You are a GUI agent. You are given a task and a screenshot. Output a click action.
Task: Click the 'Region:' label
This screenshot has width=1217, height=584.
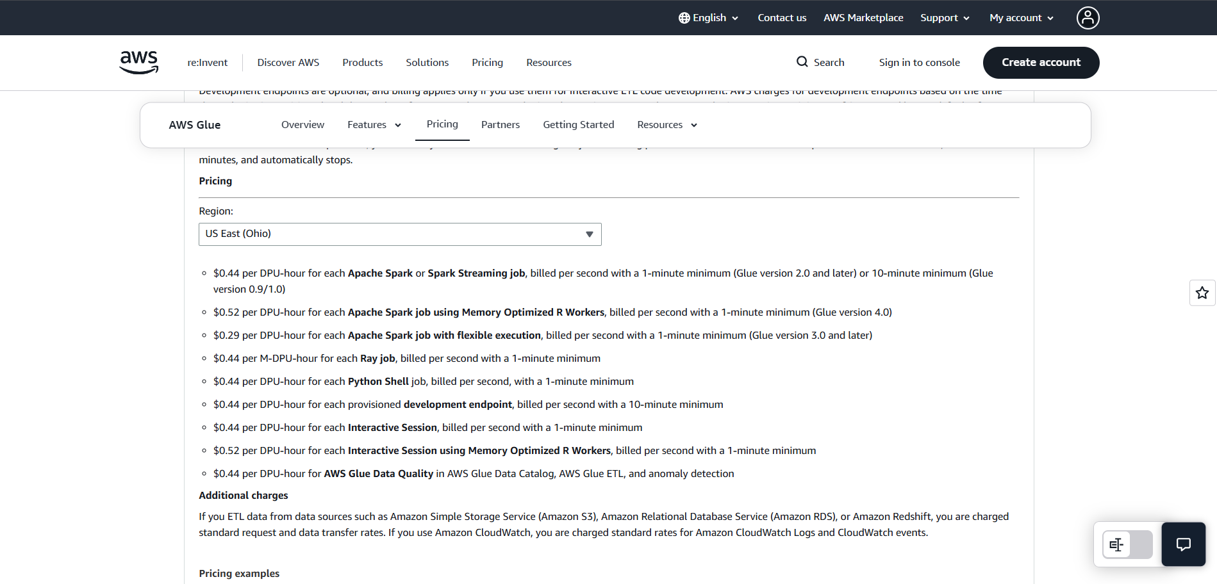click(x=216, y=211)
